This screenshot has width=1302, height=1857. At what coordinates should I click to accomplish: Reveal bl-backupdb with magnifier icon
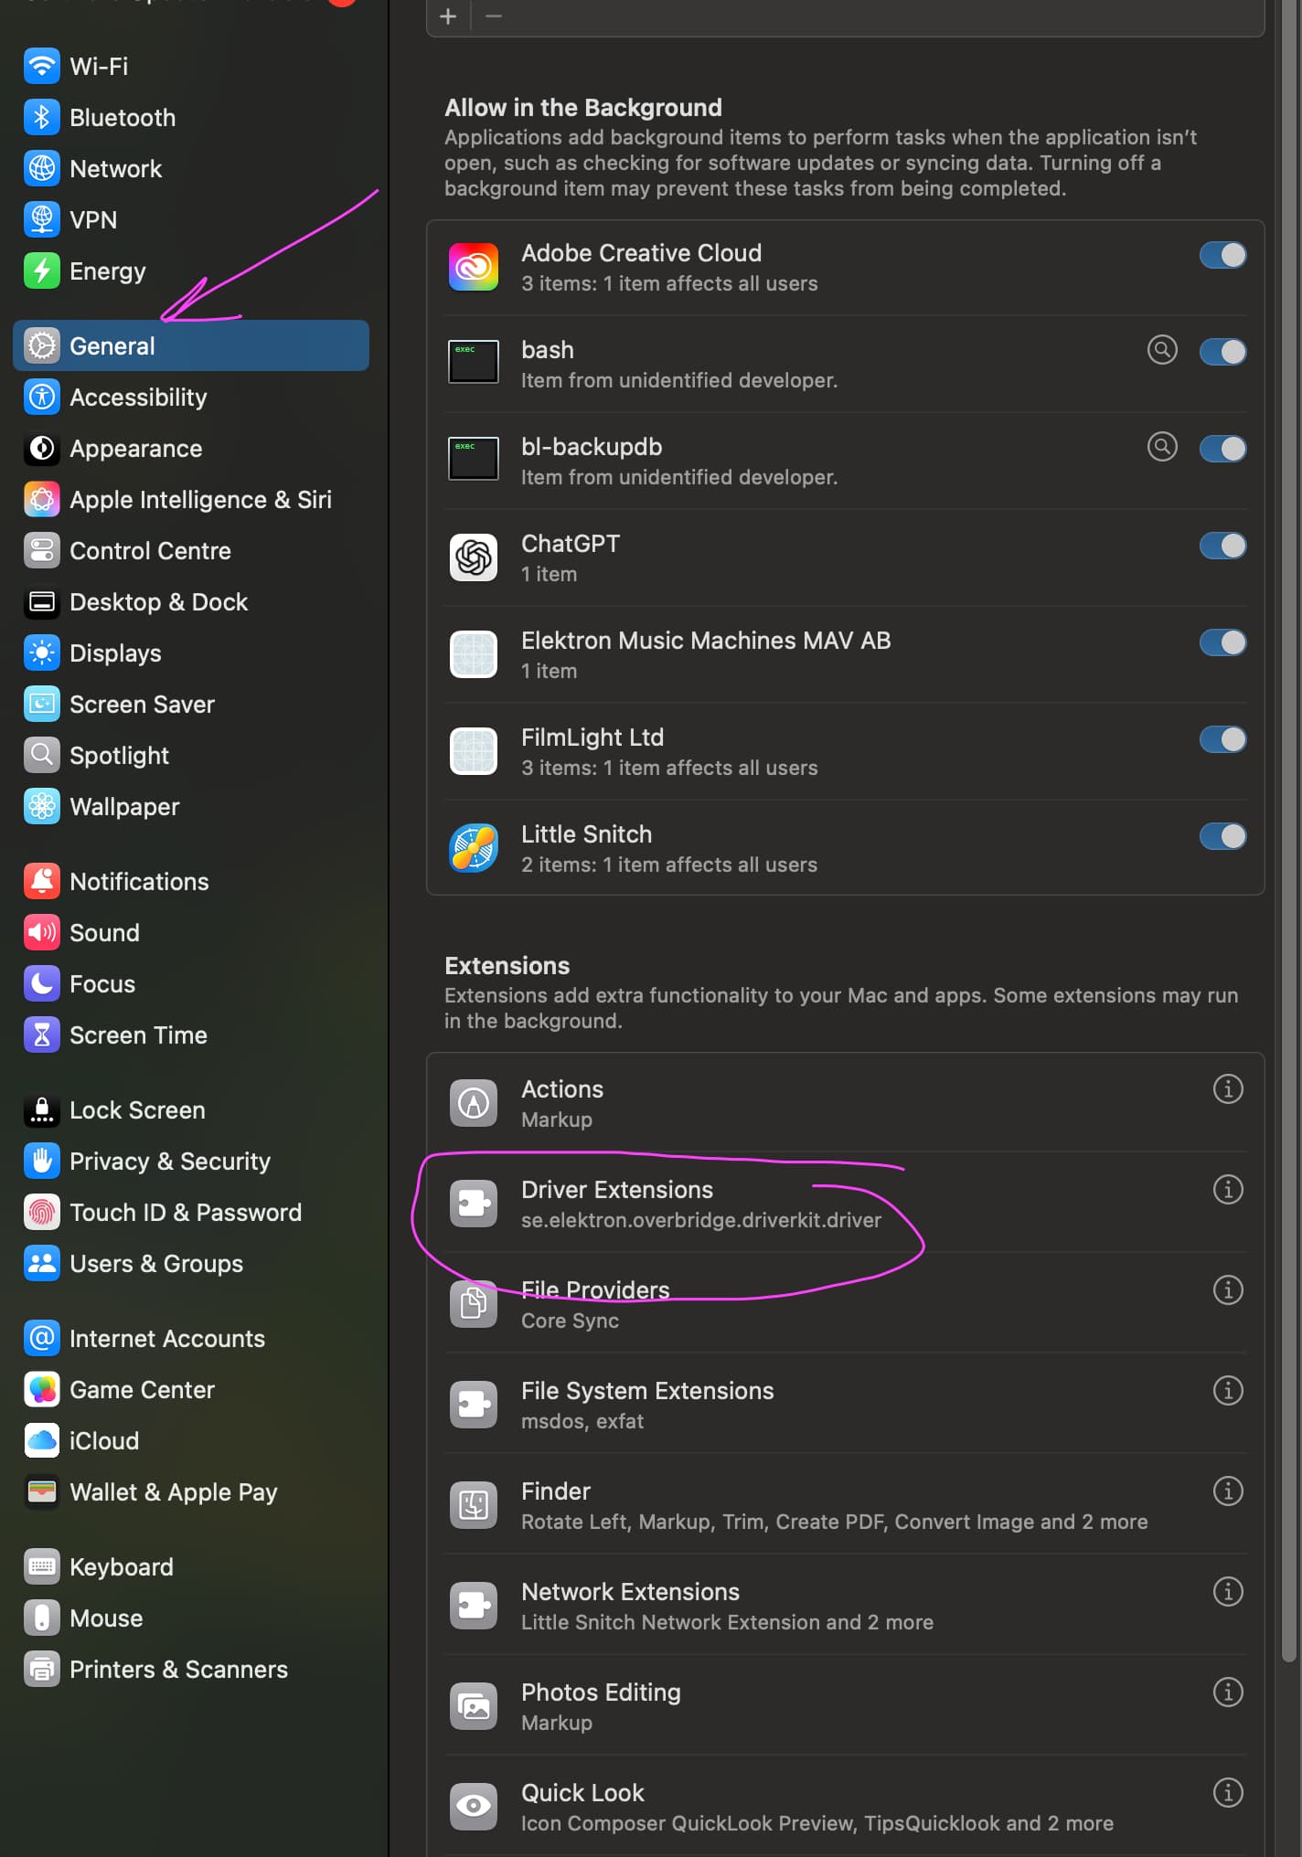coord(1162,447)
